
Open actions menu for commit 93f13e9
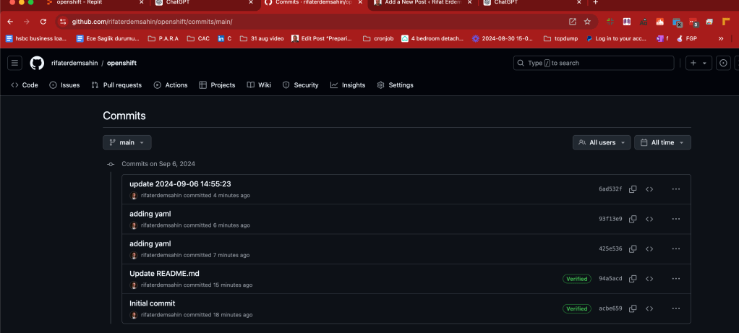tap(676, 219)
